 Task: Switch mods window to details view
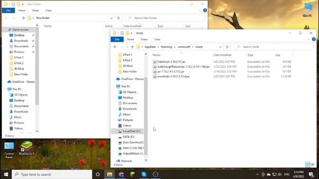pos(308,165)
